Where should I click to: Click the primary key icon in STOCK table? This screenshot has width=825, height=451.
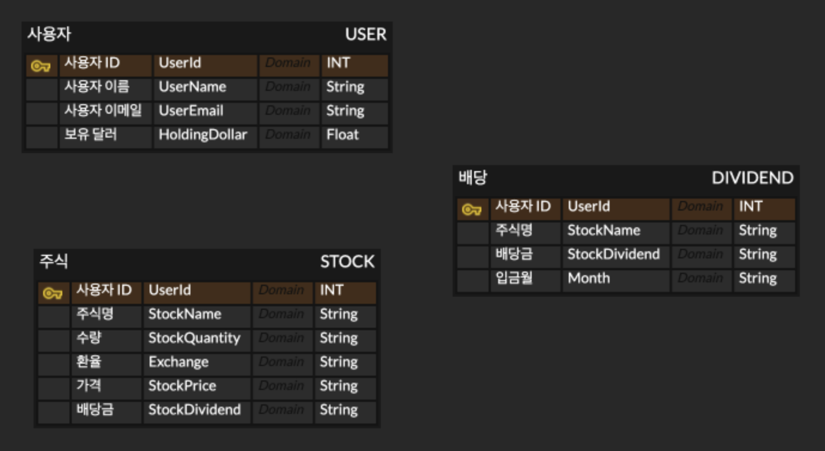tap(53, 293)
